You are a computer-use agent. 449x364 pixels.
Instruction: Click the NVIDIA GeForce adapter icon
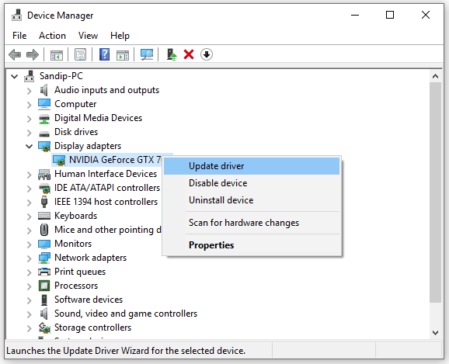point(59,160)
